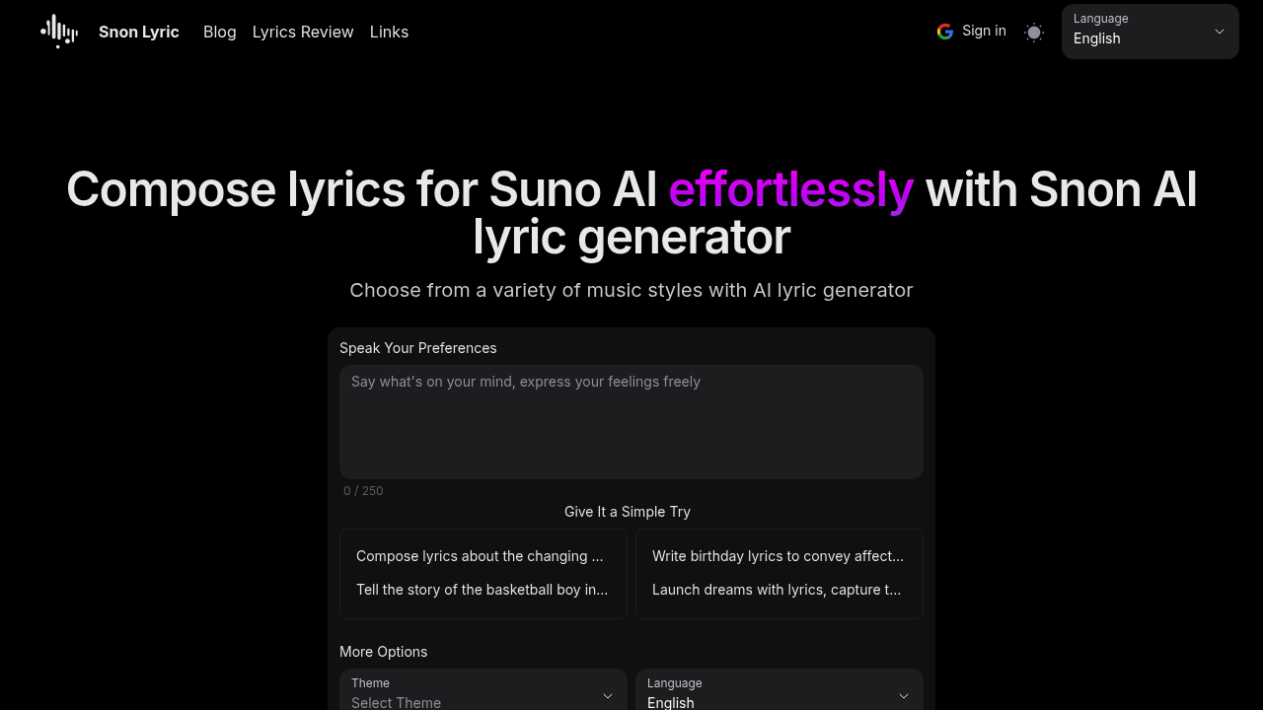Click into the Speak Your Preferences text area
The image size is (1263, 710).
pyautogui.click(x=631, y=421)
